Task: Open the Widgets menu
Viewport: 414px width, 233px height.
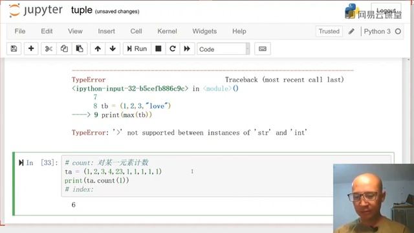Action: (204, 31)
